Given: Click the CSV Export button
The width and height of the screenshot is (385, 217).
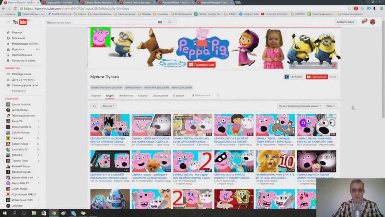Looking at the screenshot, I should pyautogui.click(x=293, y=77).
